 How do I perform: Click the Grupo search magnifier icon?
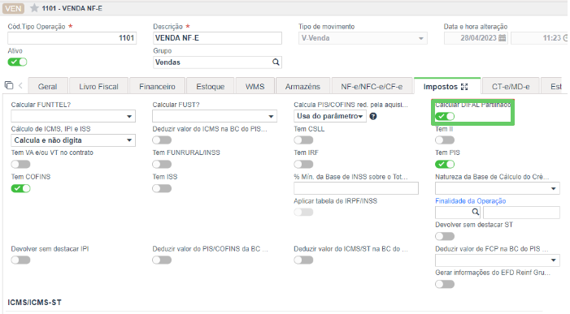pyautogui.click(x=276, y=62)
